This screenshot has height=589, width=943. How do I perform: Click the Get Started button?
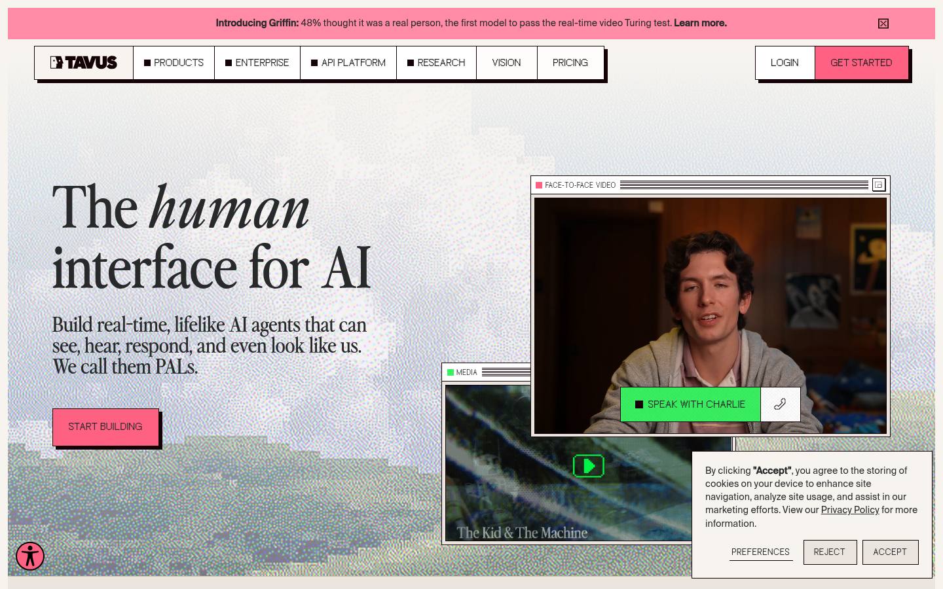[861, 63]
